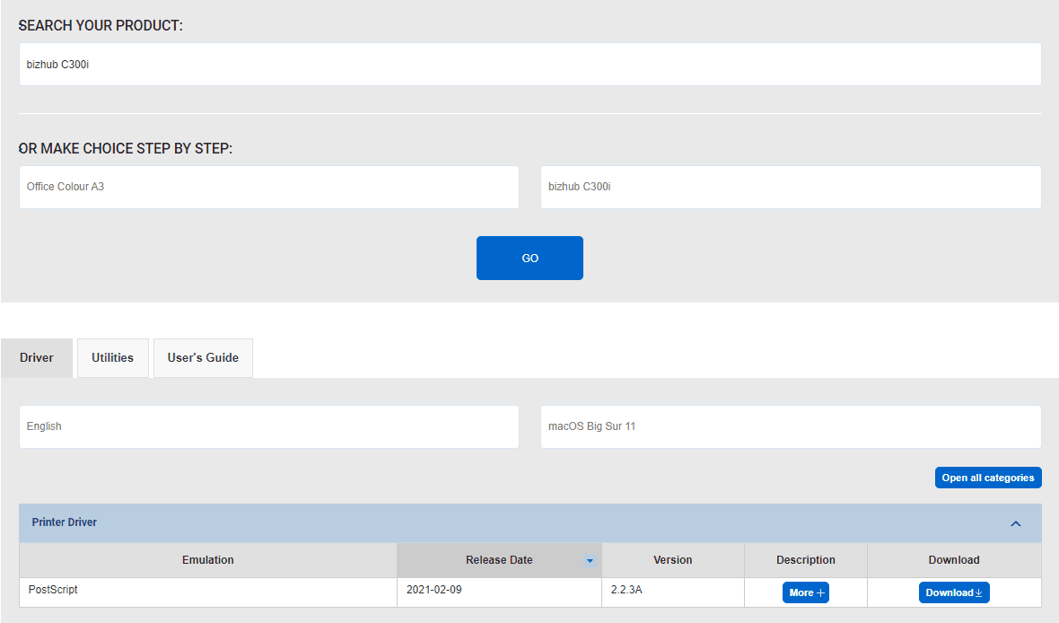Show more description for PostScript driver

pyautogui.click(x=806, y=592)
